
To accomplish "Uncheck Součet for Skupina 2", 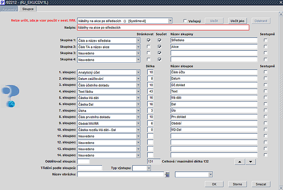I will [x=159, y=47].
